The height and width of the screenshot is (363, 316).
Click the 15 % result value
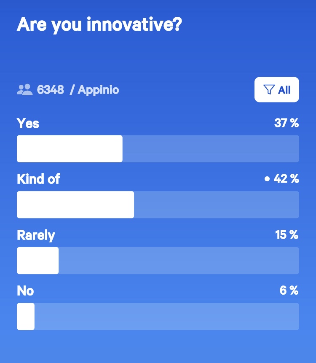[x=287, y=235]
